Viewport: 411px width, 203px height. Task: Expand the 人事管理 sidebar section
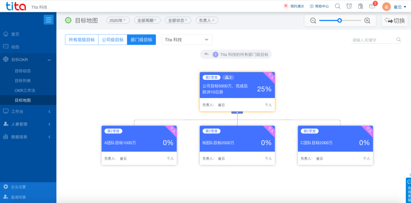(28, 124)
